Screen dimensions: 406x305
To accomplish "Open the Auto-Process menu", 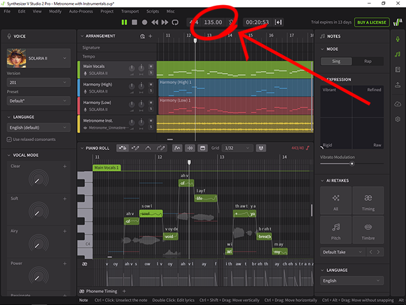I will (81, 11).
